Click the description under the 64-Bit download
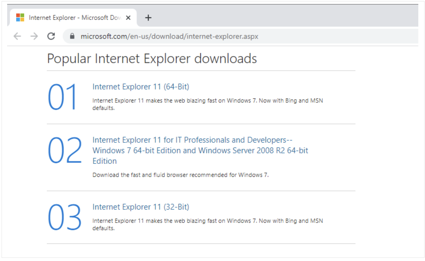This screenshot has height=261, width=425. (x=207, y=101)
